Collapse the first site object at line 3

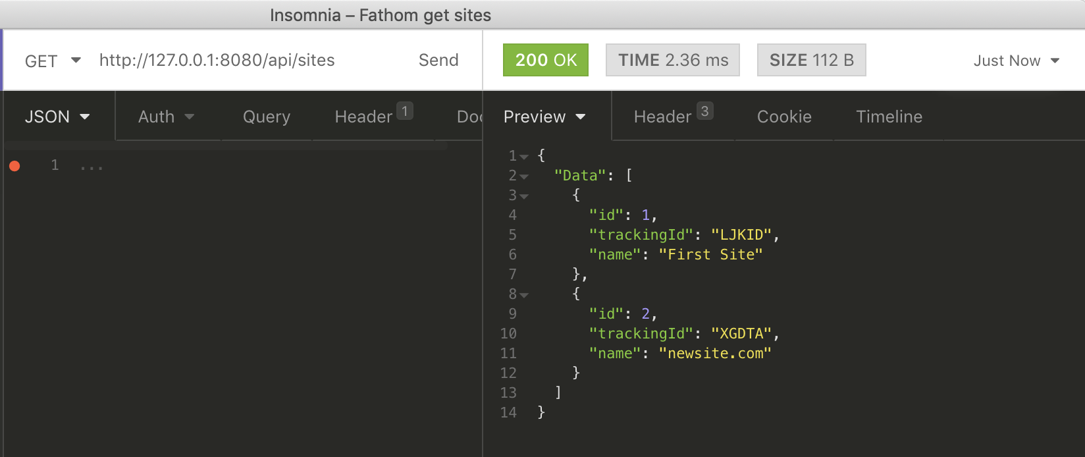click(524, 196)
